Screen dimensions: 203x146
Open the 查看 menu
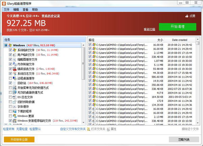tap(25, 9)
